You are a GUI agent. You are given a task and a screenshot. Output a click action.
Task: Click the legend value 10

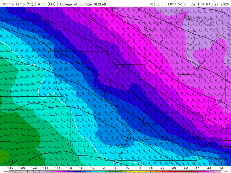127,168
